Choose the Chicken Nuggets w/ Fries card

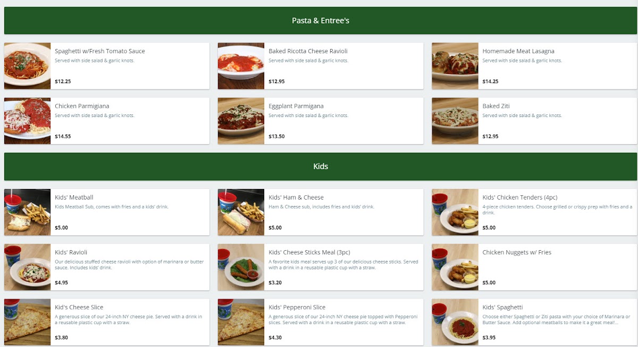534,267
